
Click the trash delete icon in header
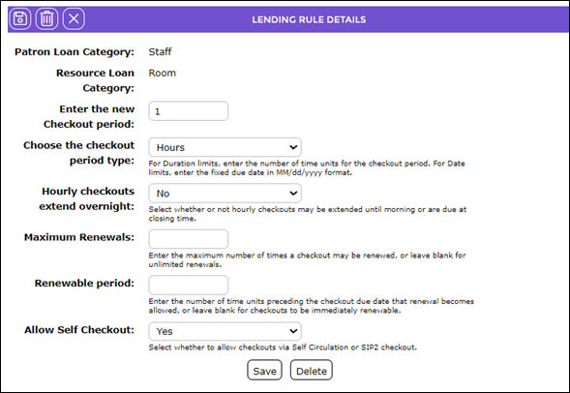click(46, 19)
